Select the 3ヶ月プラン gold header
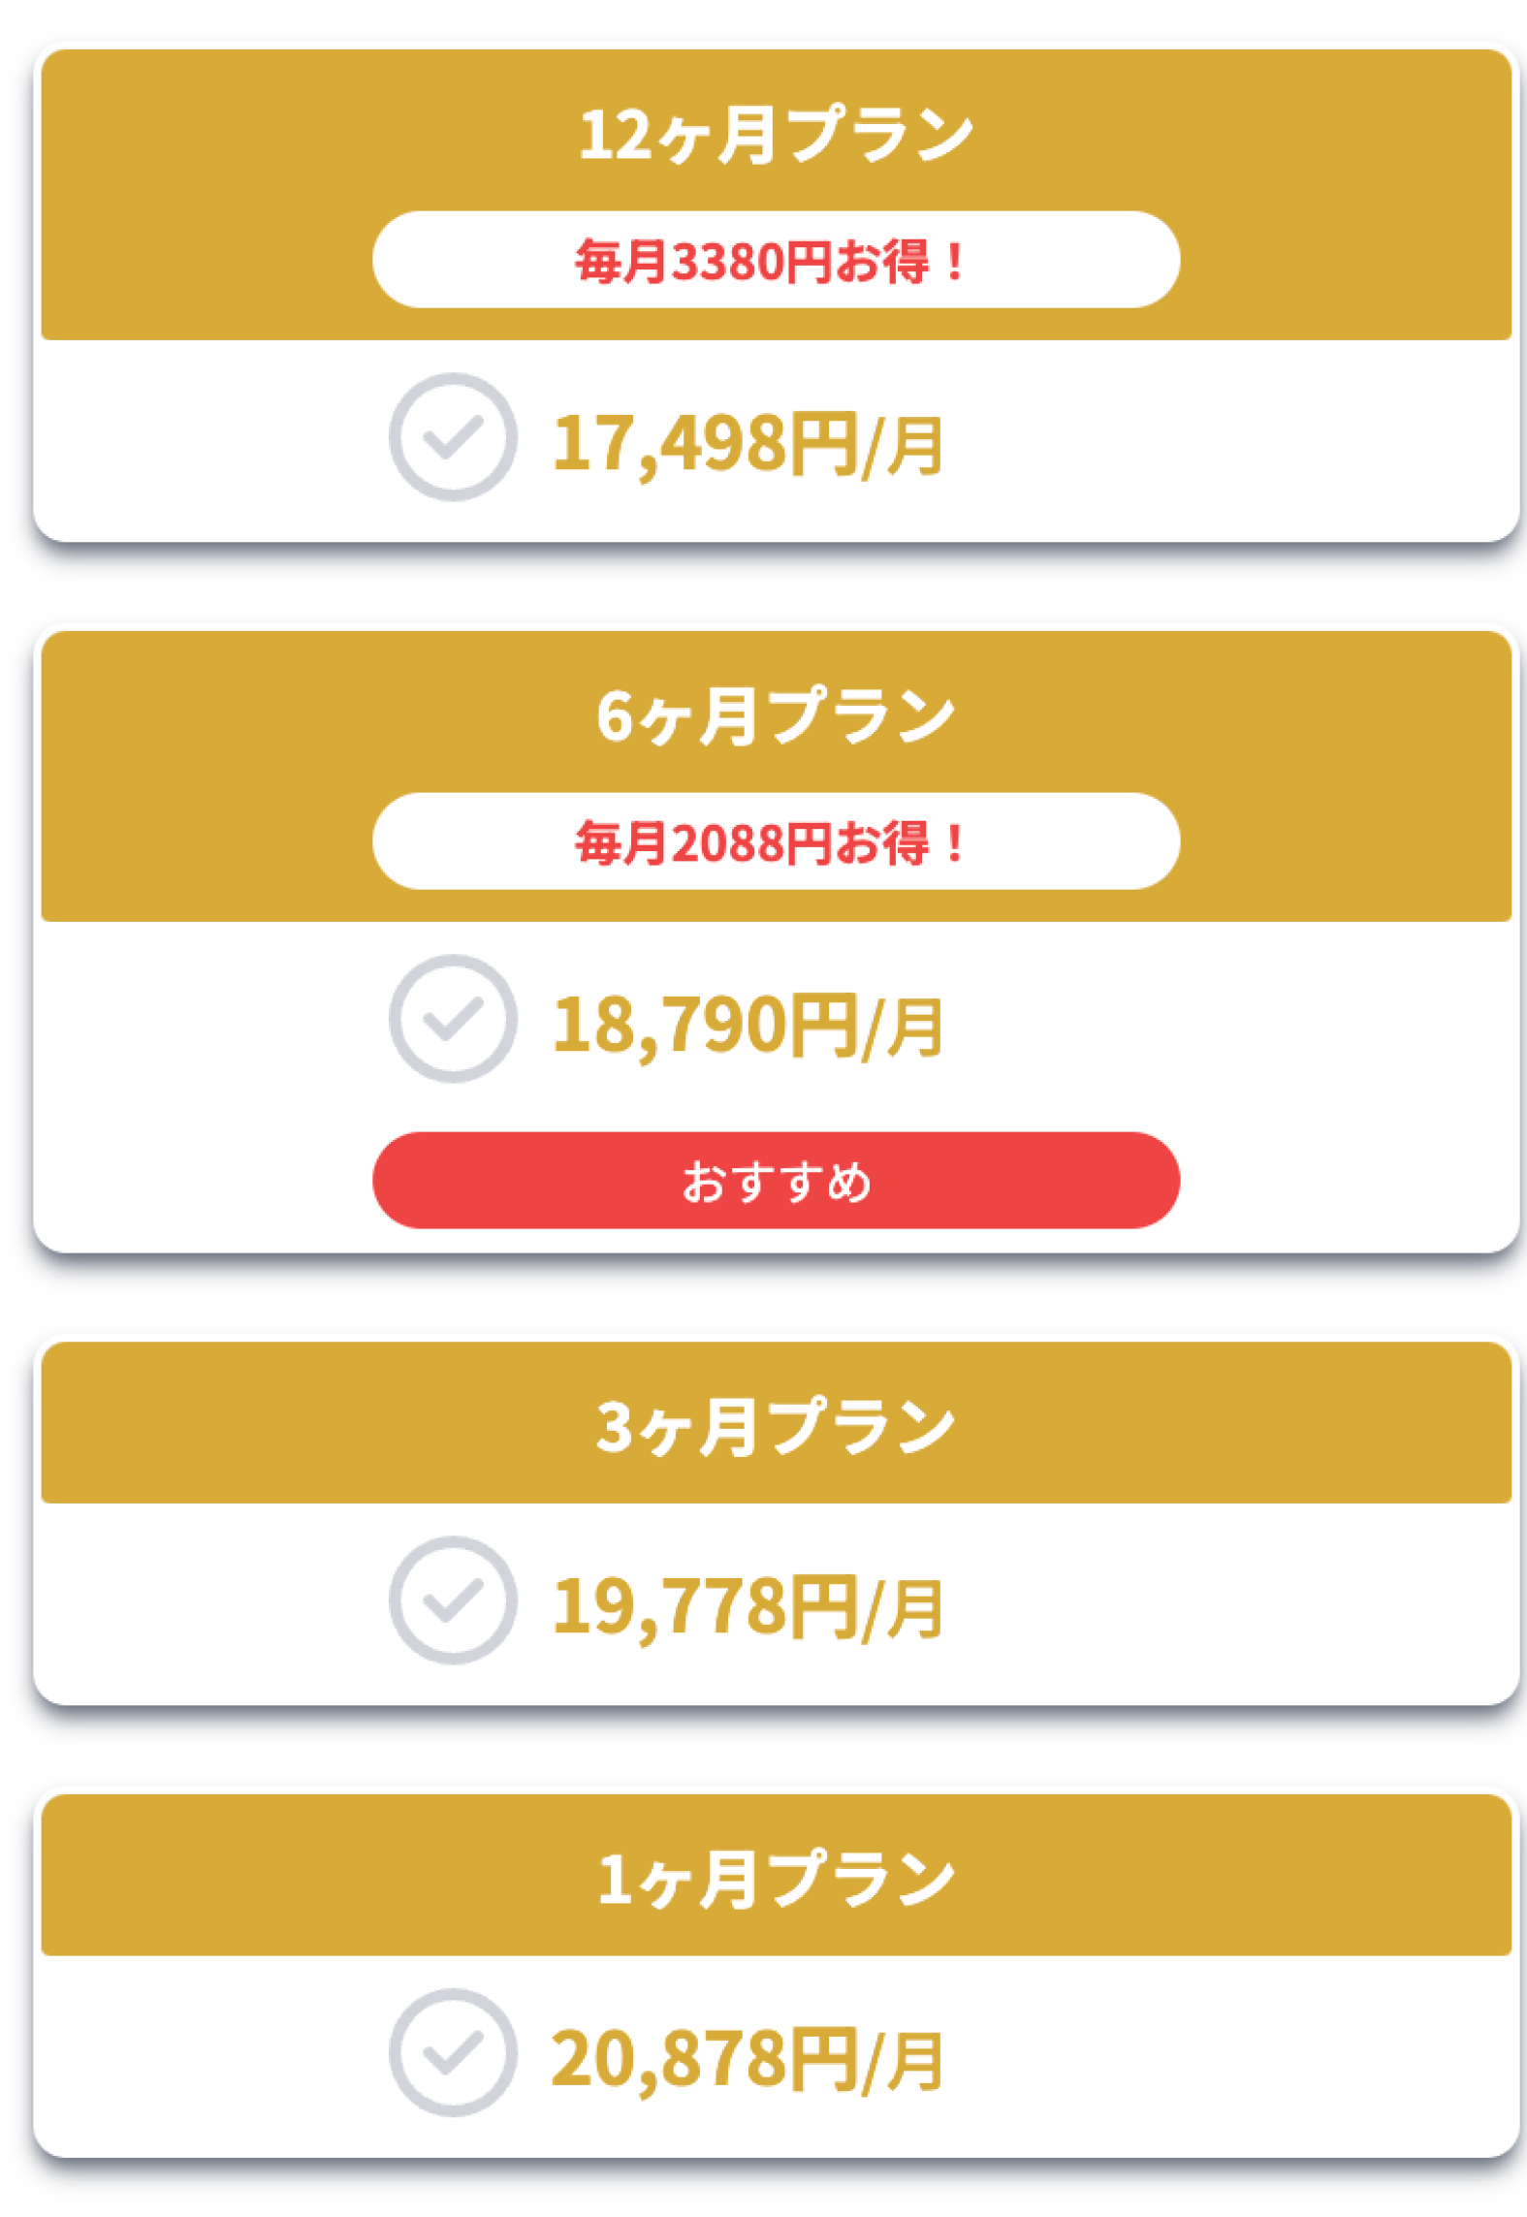Image resolution: width=1527 pixels, height=2217 pixels. 776,1422
